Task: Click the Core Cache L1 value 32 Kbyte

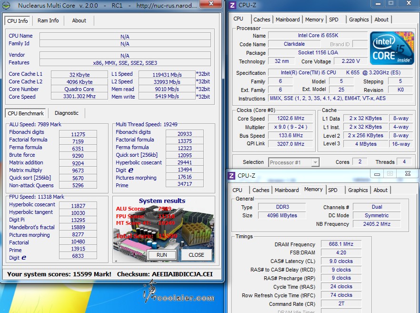Action: coord(80,74)
